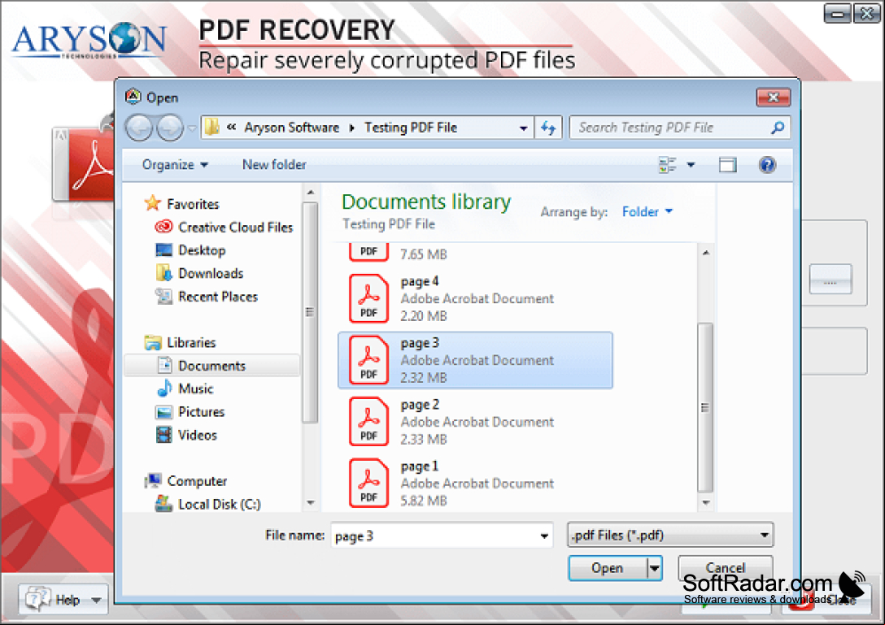This screenshot has width=885, height=625.
Task: Select the page 2 PDF file
Action: pyautogui.click(x=475, y=421)
